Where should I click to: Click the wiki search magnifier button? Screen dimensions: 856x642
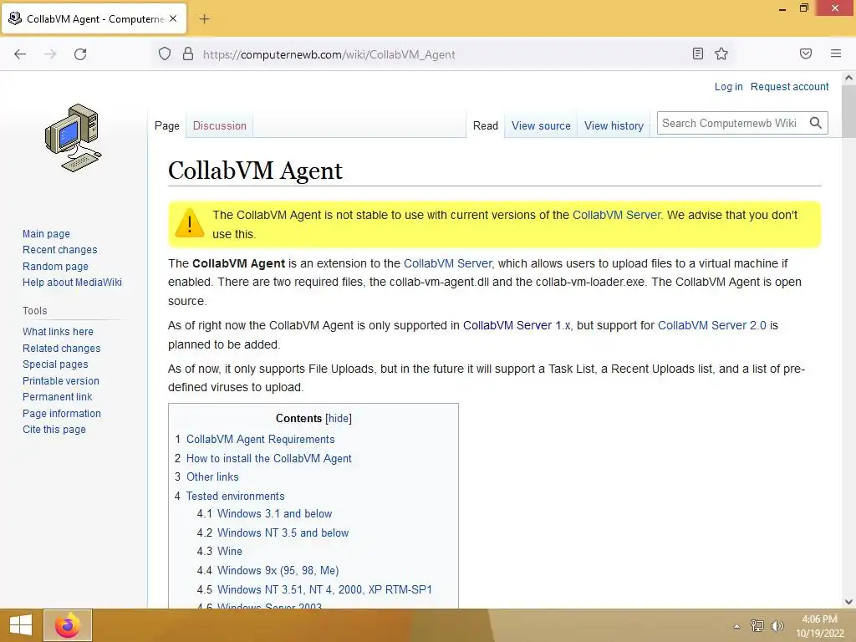pos(816,124)
